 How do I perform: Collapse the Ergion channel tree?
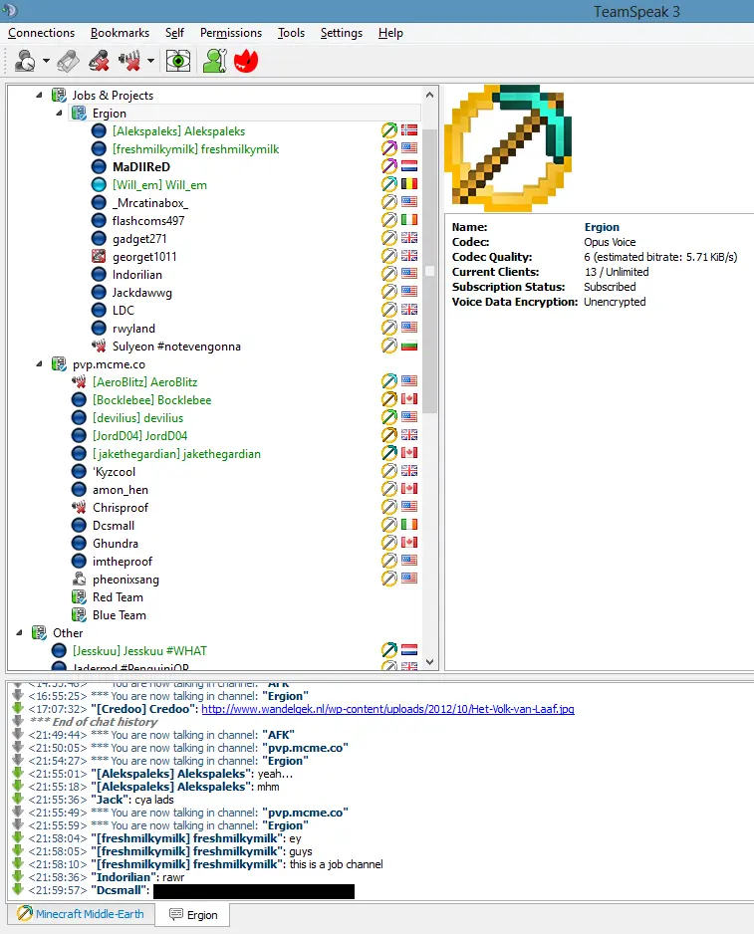click(x=59, y=113)
